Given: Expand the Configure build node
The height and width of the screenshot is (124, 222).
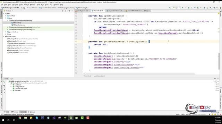Looking at the screenshot, I should click(x=11, y=86).
